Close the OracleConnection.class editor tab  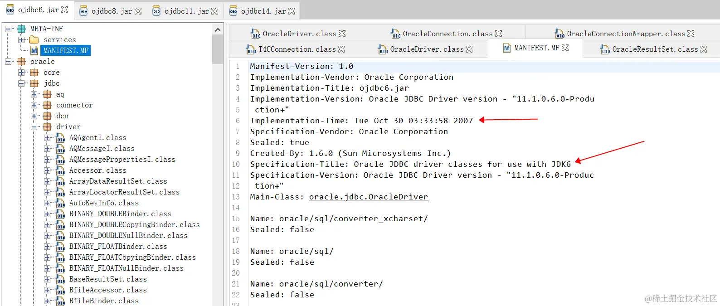[498, 34]
